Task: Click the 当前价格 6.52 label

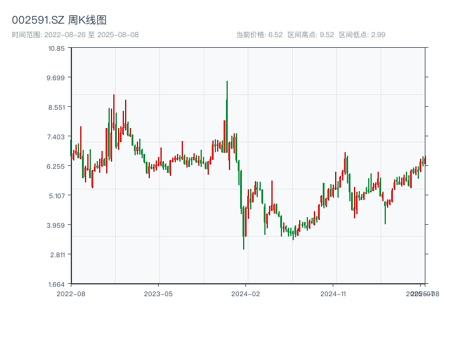Action: [259, 35]
